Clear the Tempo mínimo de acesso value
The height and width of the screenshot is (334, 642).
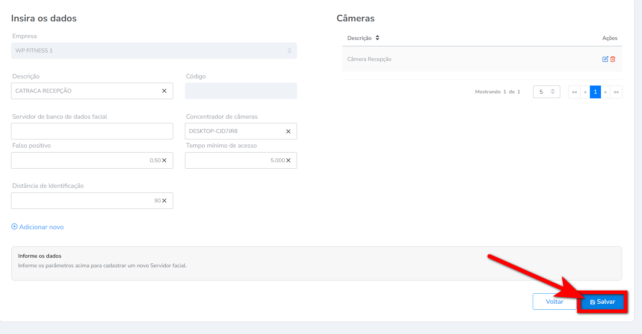(x=288, y=160)
